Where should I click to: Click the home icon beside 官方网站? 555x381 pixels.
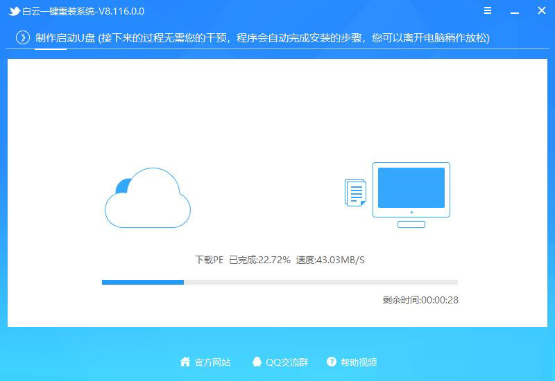coord(185,362)
